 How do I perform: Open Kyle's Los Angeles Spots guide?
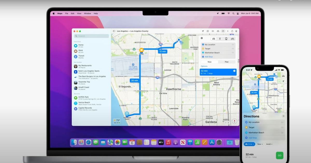[x=91, y=72]
